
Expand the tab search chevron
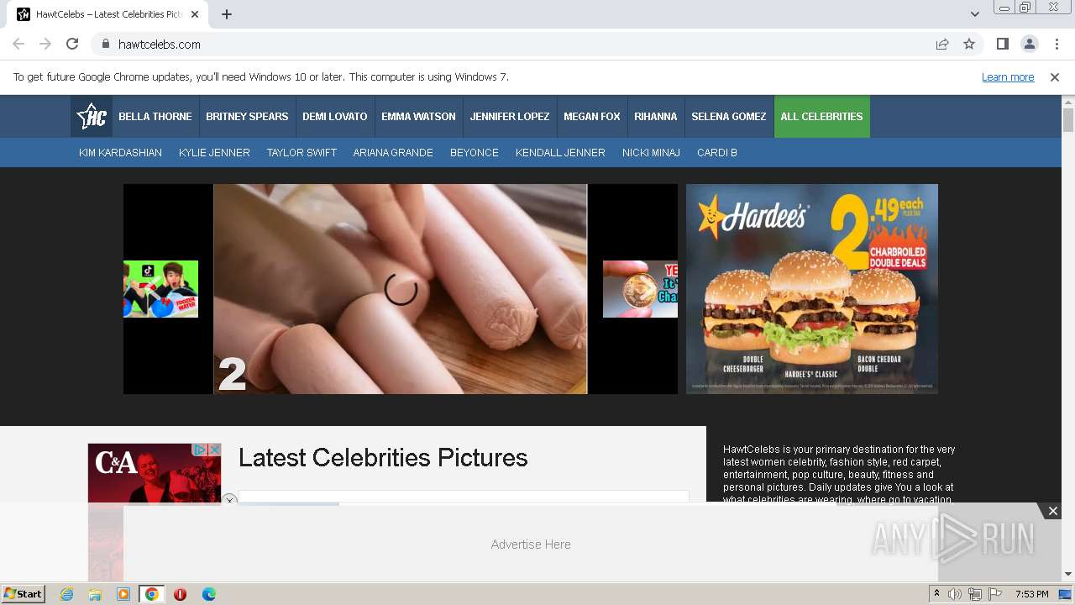click(x=974, y=14)
